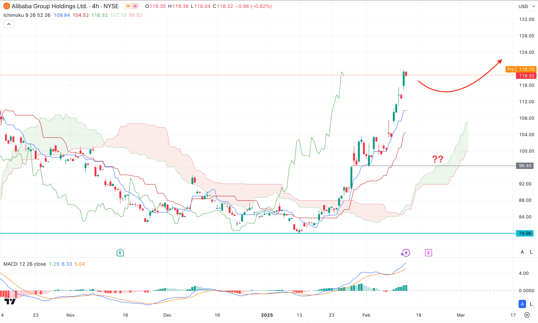Click the Dec label on time axis
538x323 pixels.
point(167,315)
